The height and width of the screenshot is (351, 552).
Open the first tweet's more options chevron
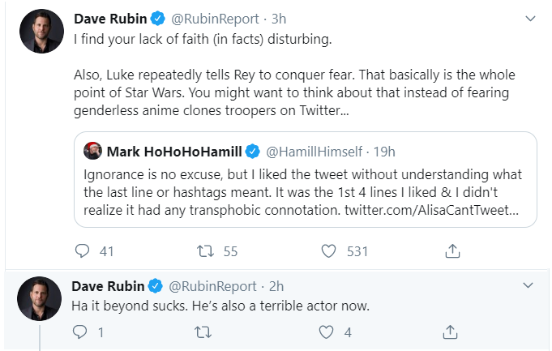tap(529, 18)
